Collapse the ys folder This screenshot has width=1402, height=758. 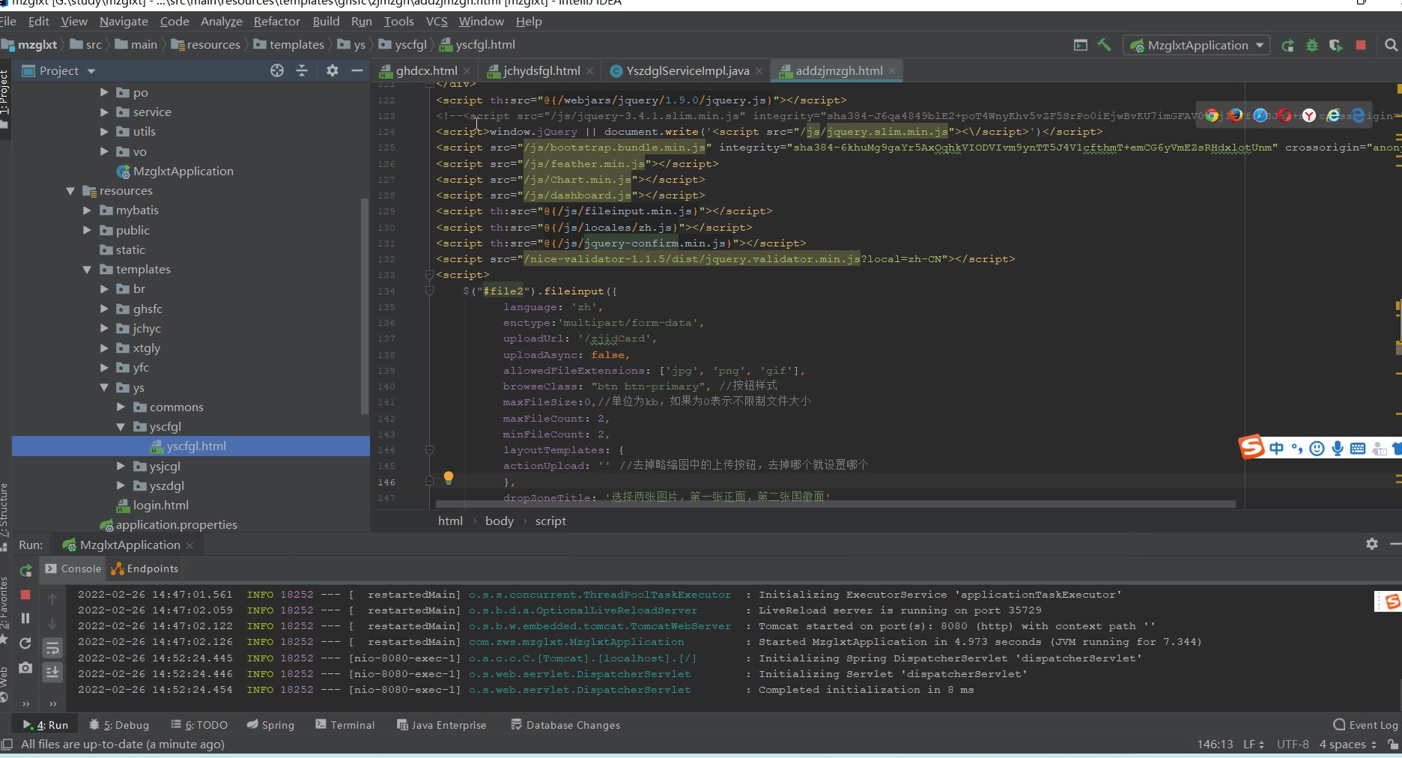coord(104,387)
